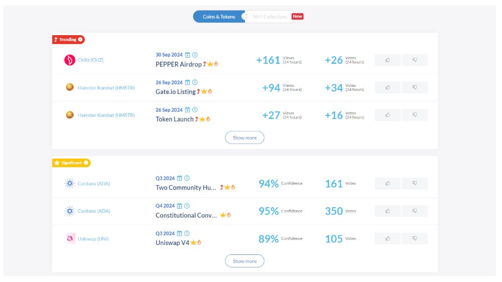Click the toggle knob between Coins and NFT
The width and height of the screenshot is (502, 282).
coord(244,17)
